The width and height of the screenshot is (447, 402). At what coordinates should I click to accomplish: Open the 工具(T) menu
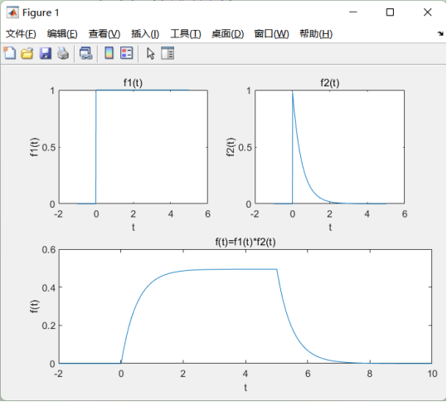coord(186,34)
